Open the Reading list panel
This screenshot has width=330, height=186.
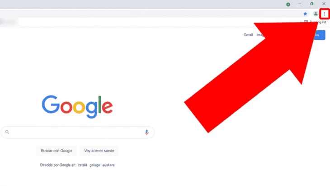tap(315, 22)
